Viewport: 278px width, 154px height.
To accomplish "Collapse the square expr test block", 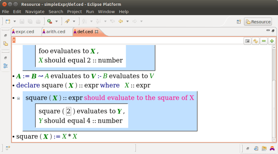I will coord(19,98).
